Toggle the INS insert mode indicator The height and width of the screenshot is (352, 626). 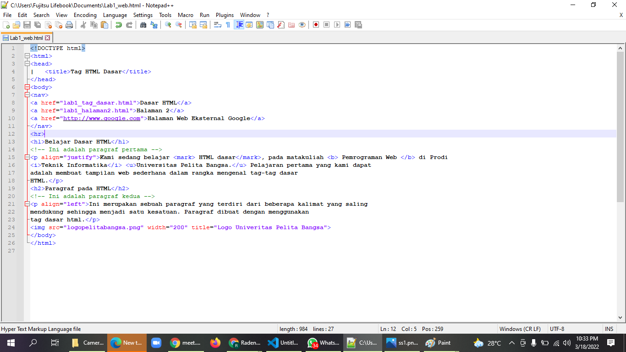coord(609,329)
